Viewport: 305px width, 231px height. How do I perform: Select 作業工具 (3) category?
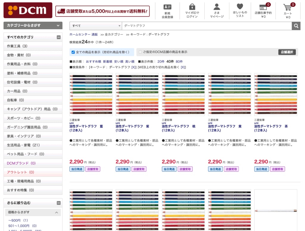click(x=33, y=46)
